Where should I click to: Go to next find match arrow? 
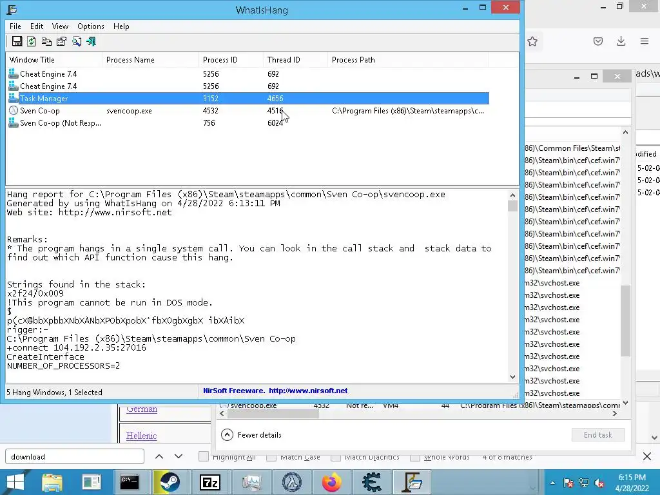[x=179, y=456]
